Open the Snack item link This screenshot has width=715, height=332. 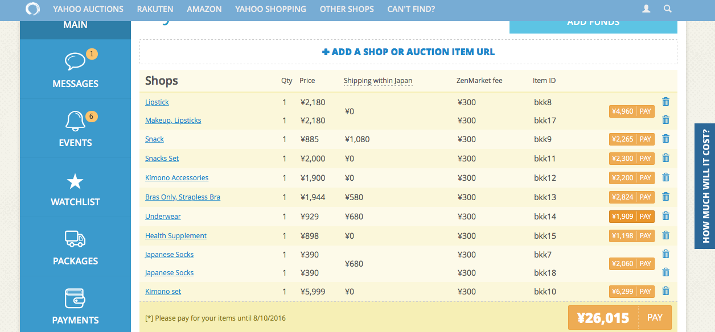pyautogui.click(x=154, y=139)
